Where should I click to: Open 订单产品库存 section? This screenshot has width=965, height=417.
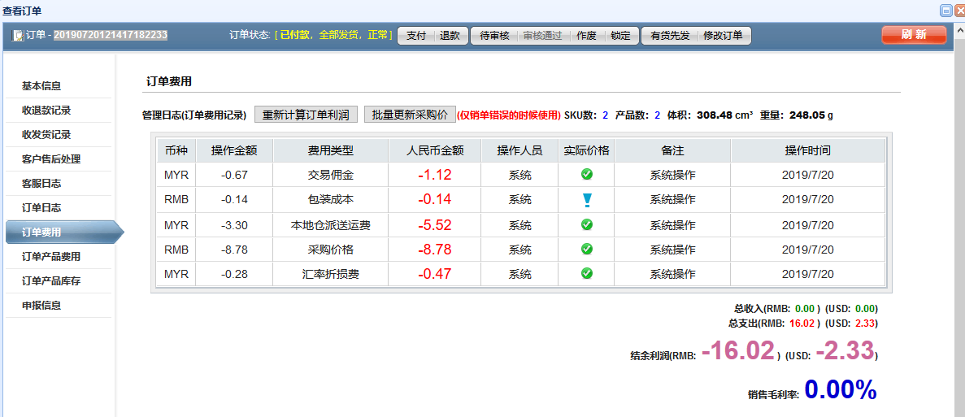52,281
